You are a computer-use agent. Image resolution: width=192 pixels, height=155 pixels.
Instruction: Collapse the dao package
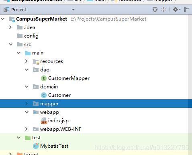pyautogui.click(x=27, y=70)
